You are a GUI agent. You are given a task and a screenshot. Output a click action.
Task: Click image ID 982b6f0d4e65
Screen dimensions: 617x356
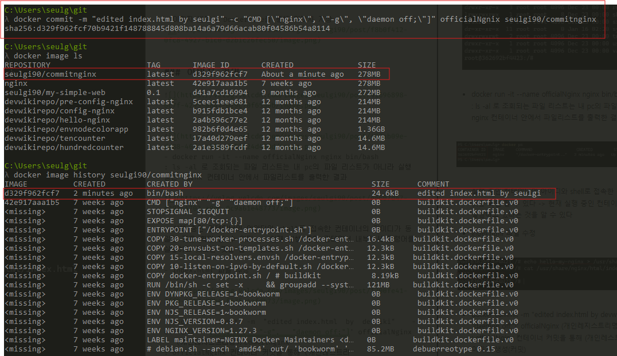pos(220,129)
